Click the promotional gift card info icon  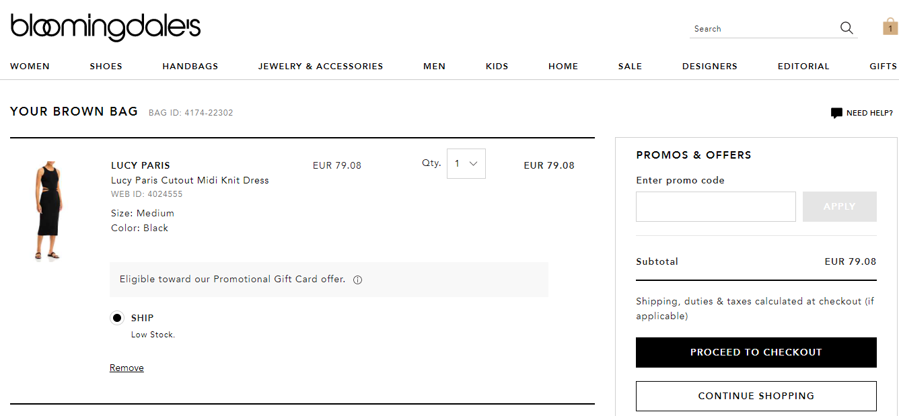357,280
